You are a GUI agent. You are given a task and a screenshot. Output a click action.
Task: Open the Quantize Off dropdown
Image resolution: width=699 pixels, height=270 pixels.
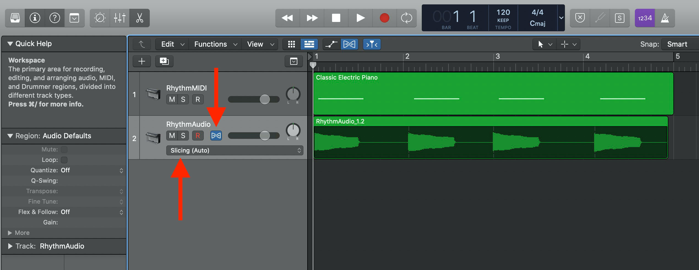[92, 170]
